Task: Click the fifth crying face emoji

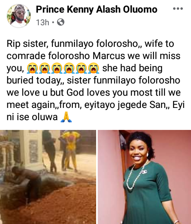Action: [81, 68]
